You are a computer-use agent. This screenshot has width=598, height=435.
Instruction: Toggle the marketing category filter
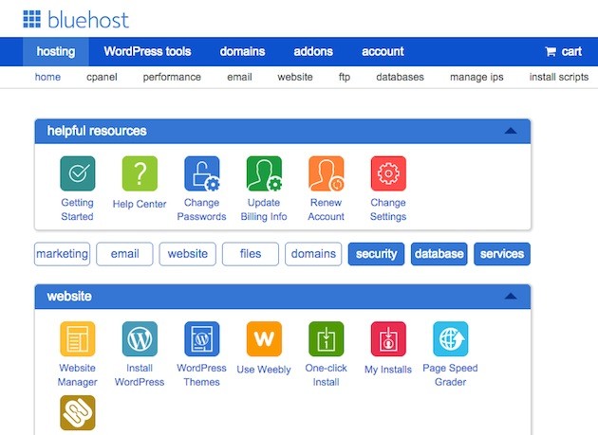tap(62, 254)
